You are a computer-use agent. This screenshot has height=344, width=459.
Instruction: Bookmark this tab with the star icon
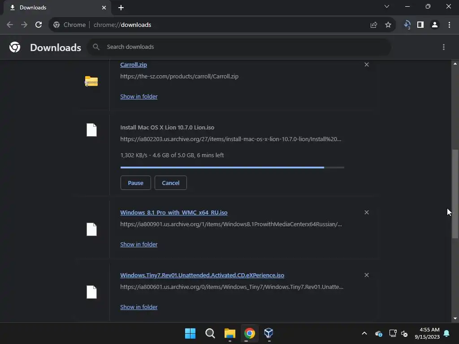click(x=388, y=25)
